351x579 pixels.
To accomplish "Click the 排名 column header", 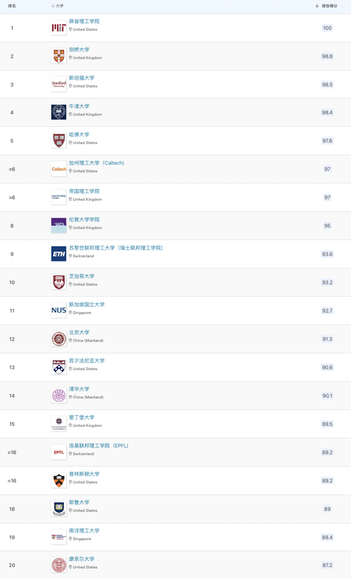I will pos(12,6).
